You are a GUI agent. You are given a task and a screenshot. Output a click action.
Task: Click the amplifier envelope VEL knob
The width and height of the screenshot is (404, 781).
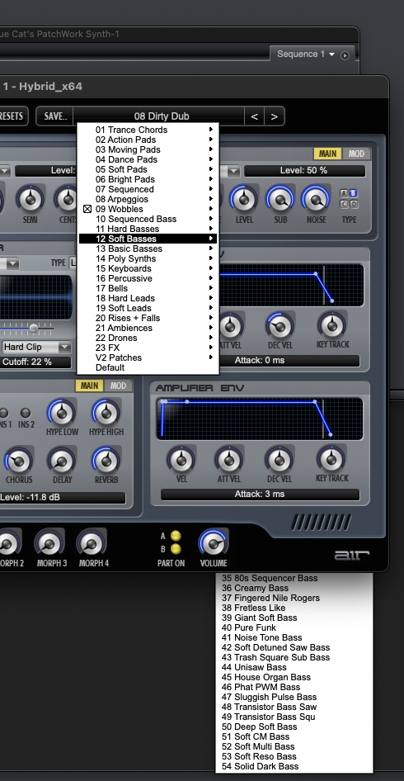(181, 459)
